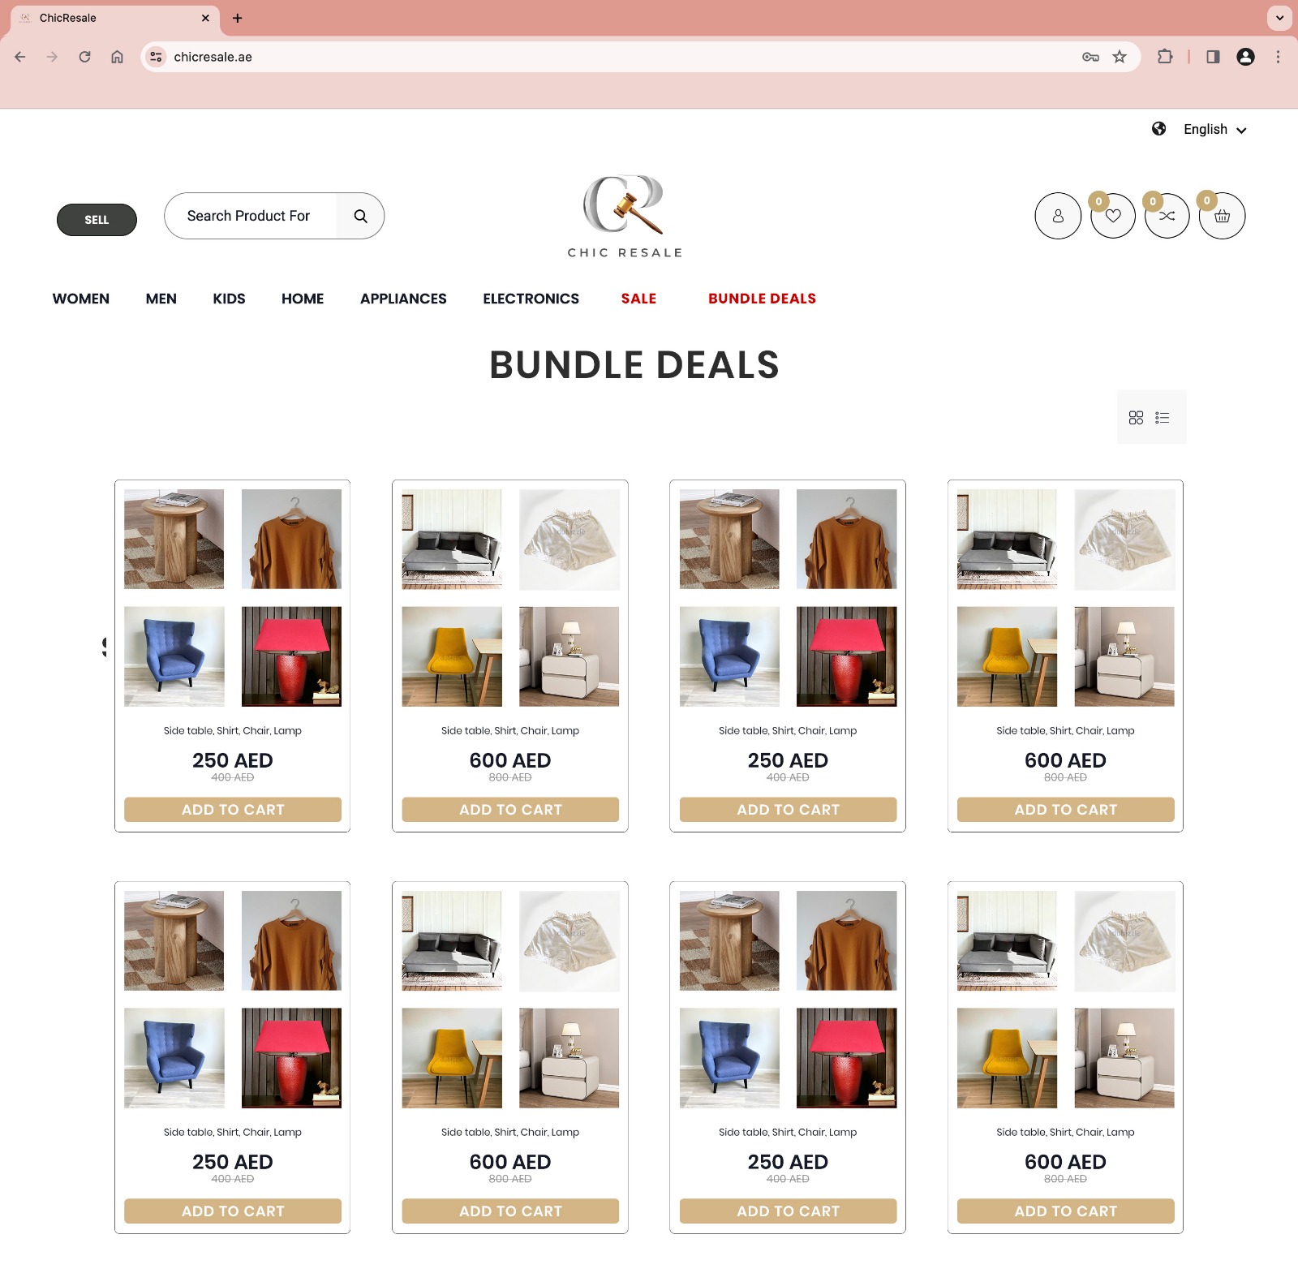Bookmark this page with the star icon
1298x1269 pixels.
pos(1120,57)
